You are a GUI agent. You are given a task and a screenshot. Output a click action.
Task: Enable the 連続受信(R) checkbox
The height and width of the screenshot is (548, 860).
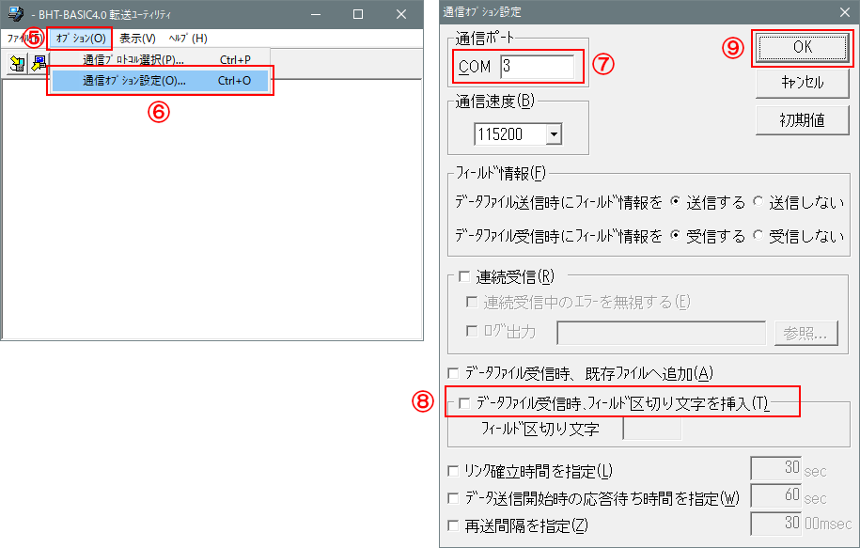[463, 276]
